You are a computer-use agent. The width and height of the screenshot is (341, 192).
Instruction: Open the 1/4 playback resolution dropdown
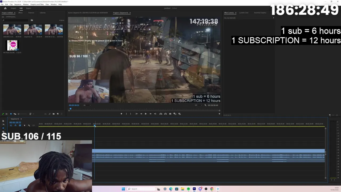pos(199,105)
